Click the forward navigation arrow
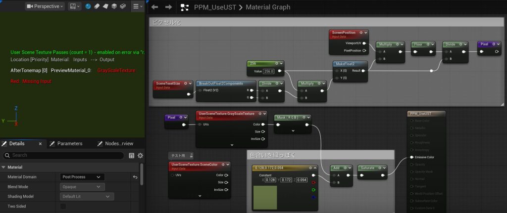This screenshot has height=213, width=507. tap(168, 7)
